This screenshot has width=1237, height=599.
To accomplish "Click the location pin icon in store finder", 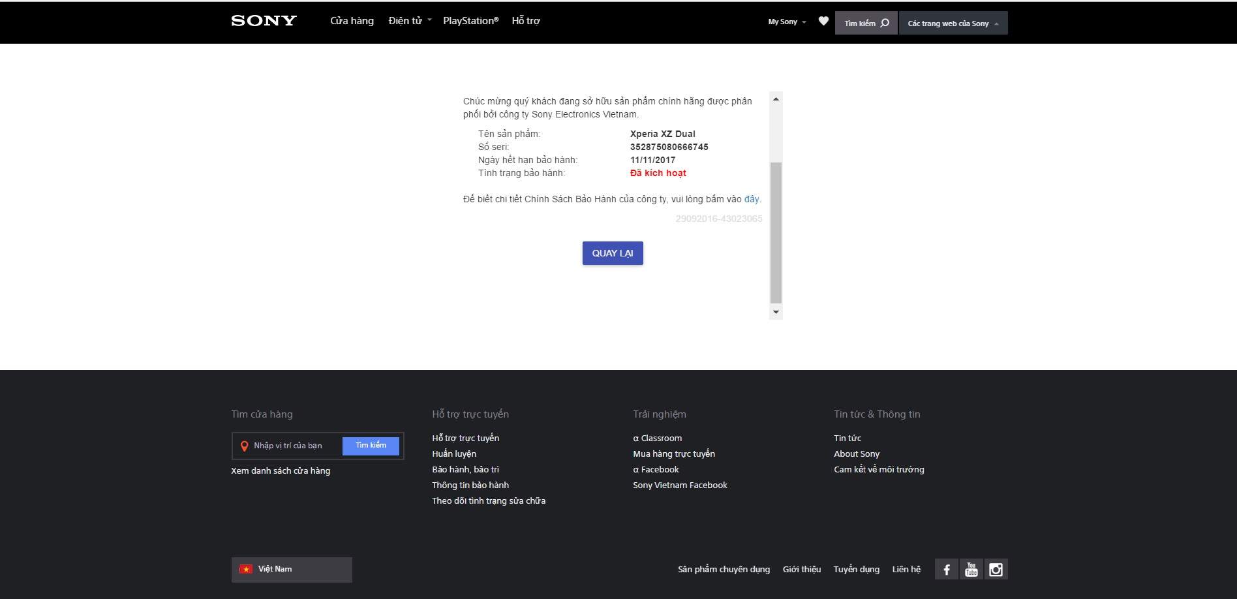I will (x=244, y=446).
